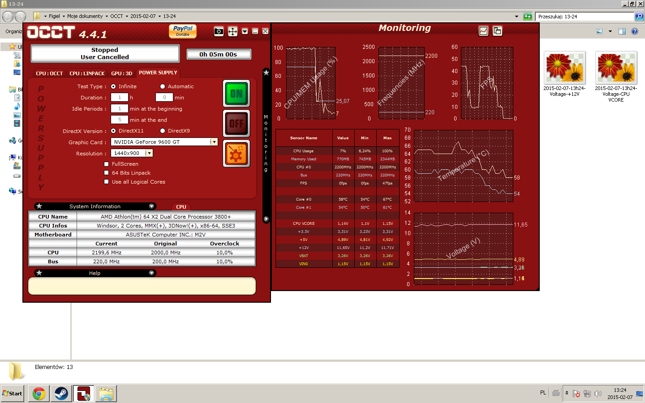The image size is (645, 403).
Task: Open OCCT settings via the orange gear icon
Action: [x=236, y=154]
